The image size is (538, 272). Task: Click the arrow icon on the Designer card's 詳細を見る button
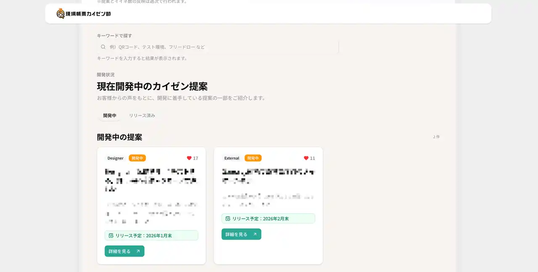tap(138, 251)
